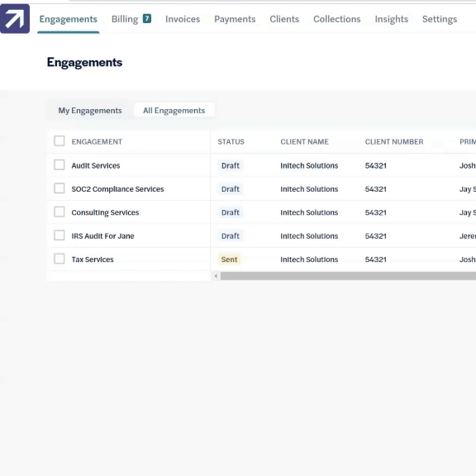476x476 pixels.
Task: Go to the Invoices tab
Action: point(183,19)
